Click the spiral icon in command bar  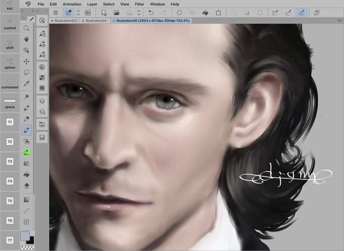(88, 13)
